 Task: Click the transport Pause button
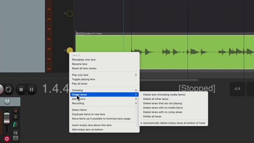[x=31, y=89]
